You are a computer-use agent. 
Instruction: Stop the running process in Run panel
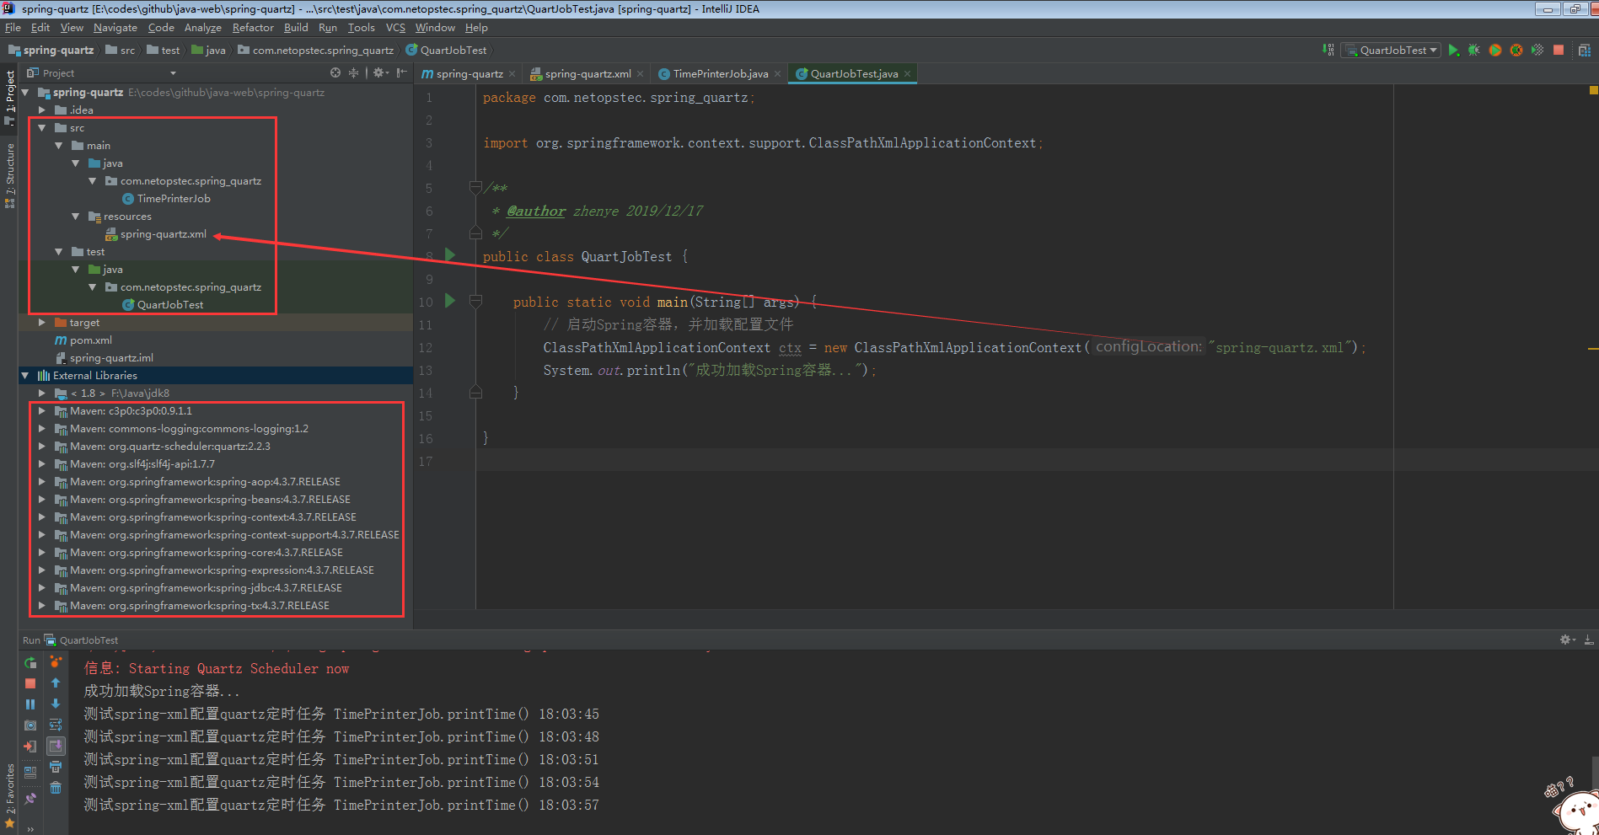(x=30, y=683)
